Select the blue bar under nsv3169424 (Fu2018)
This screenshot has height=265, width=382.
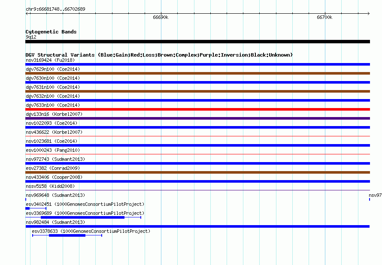click(x=197, y=64)
